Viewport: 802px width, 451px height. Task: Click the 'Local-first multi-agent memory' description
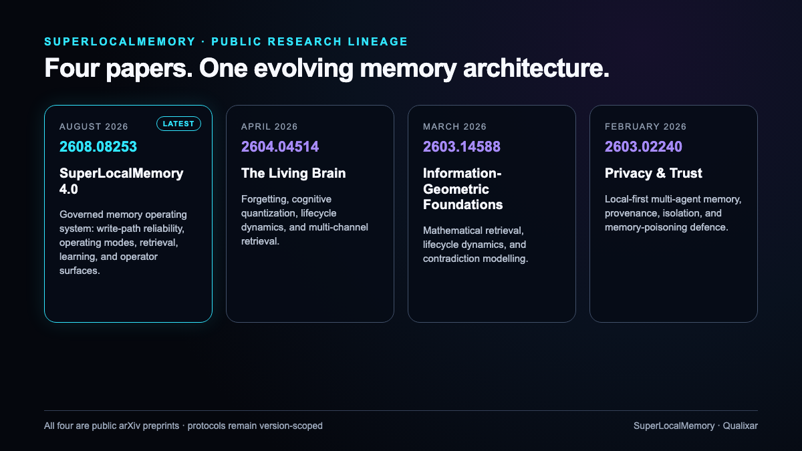point(673,213)
